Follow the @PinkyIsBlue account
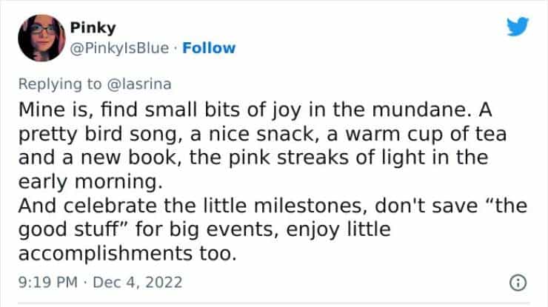548x307 pixels. point(210,48)
